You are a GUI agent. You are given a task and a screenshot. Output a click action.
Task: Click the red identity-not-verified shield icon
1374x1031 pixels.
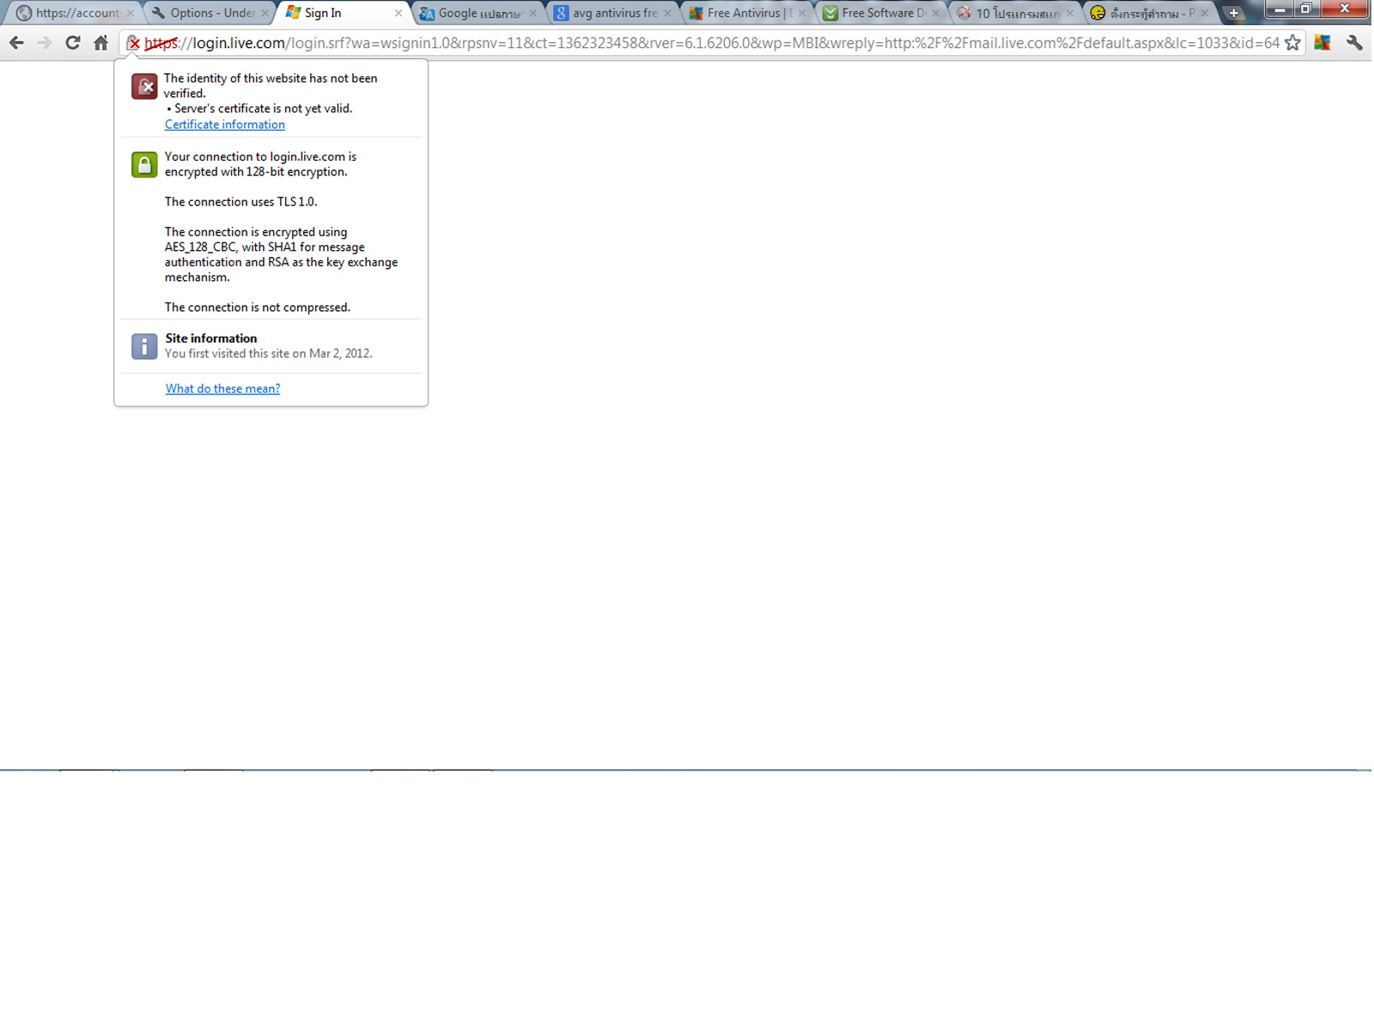coord(144,86)
